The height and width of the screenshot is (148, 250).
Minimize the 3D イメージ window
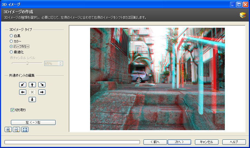tap(233, 4)
